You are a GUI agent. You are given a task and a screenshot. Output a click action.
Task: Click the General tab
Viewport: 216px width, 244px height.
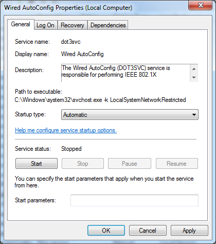(x=21, y=24)
